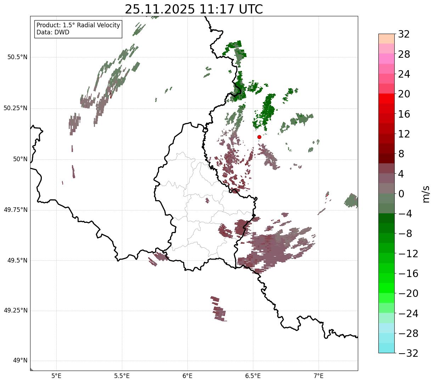Click the colorbar label 12
The height and width of the screenshot is (383, 434).
[x=404, y=134]
